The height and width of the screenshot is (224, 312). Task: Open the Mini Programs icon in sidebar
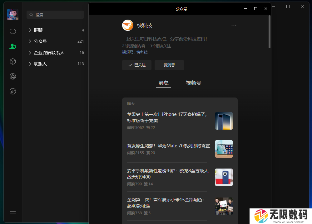(13, 91)
